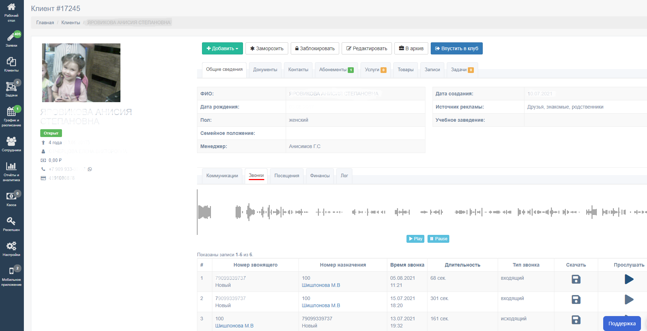Select the Финансы tab

320,176
